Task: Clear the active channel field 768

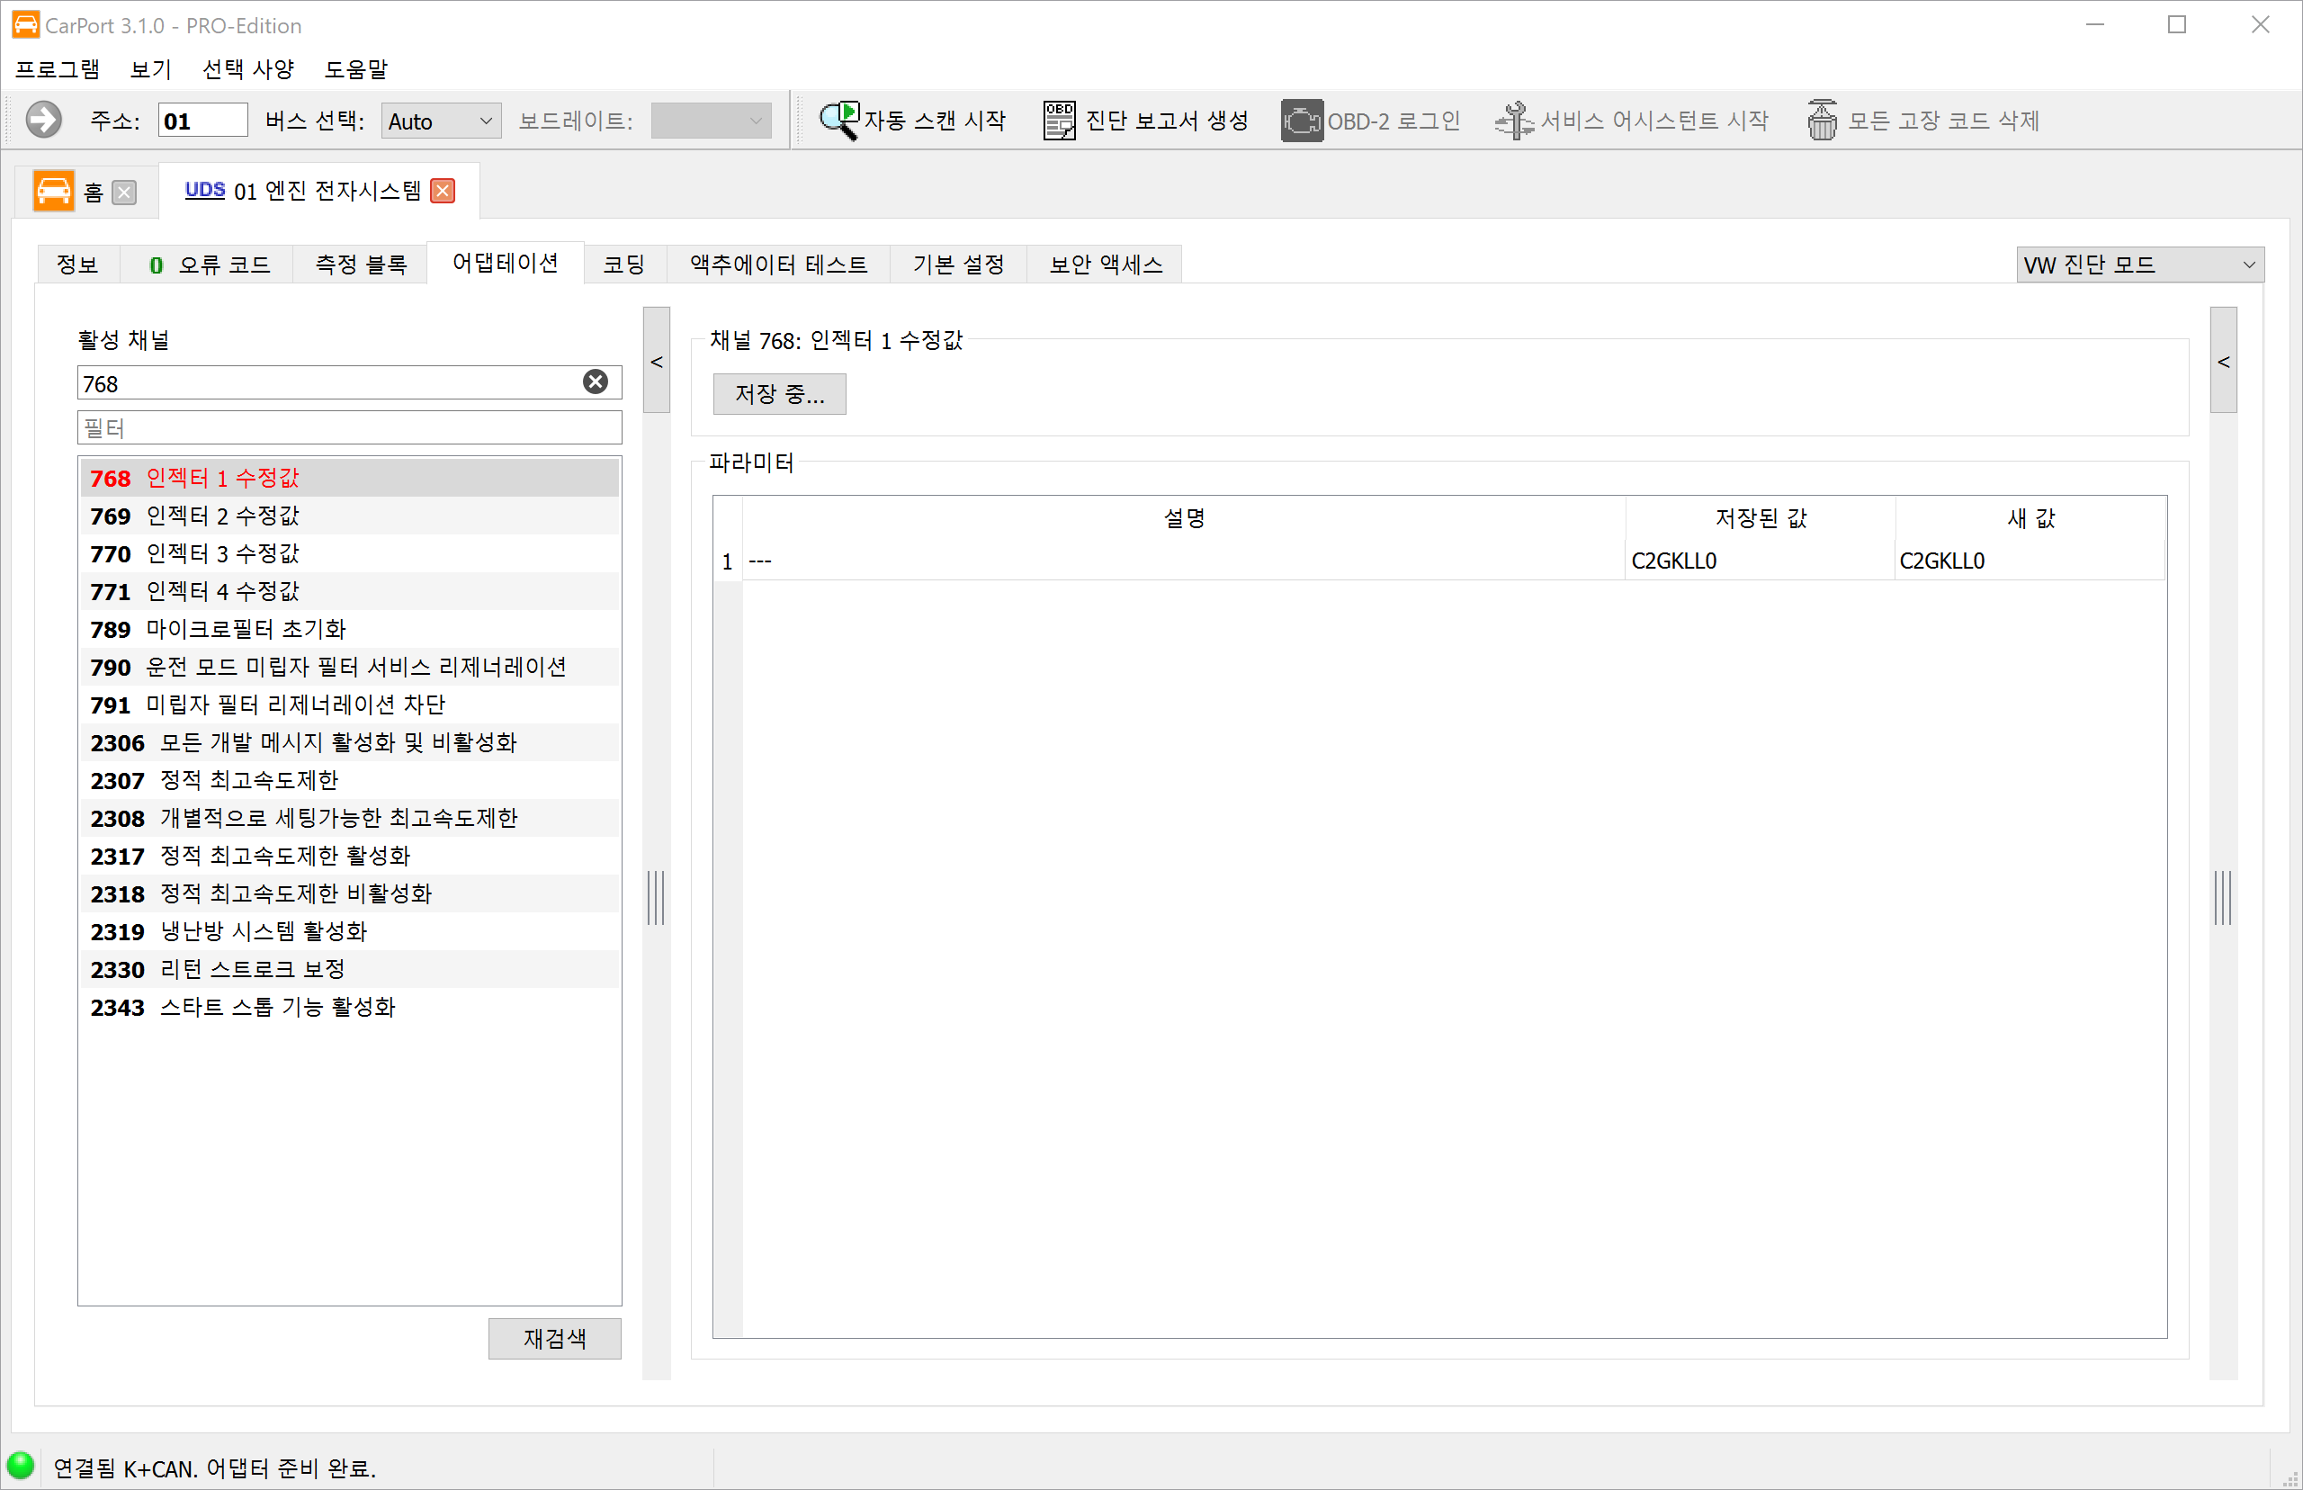Action: 596,382
